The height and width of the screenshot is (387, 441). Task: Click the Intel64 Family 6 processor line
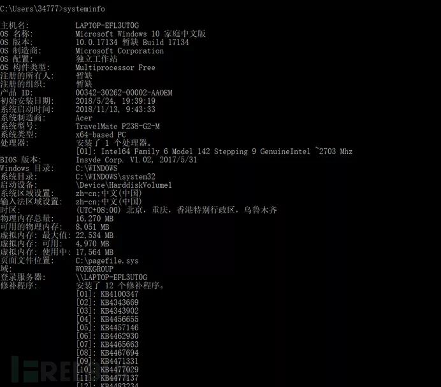pyautogui.click(x=214, y=151)
